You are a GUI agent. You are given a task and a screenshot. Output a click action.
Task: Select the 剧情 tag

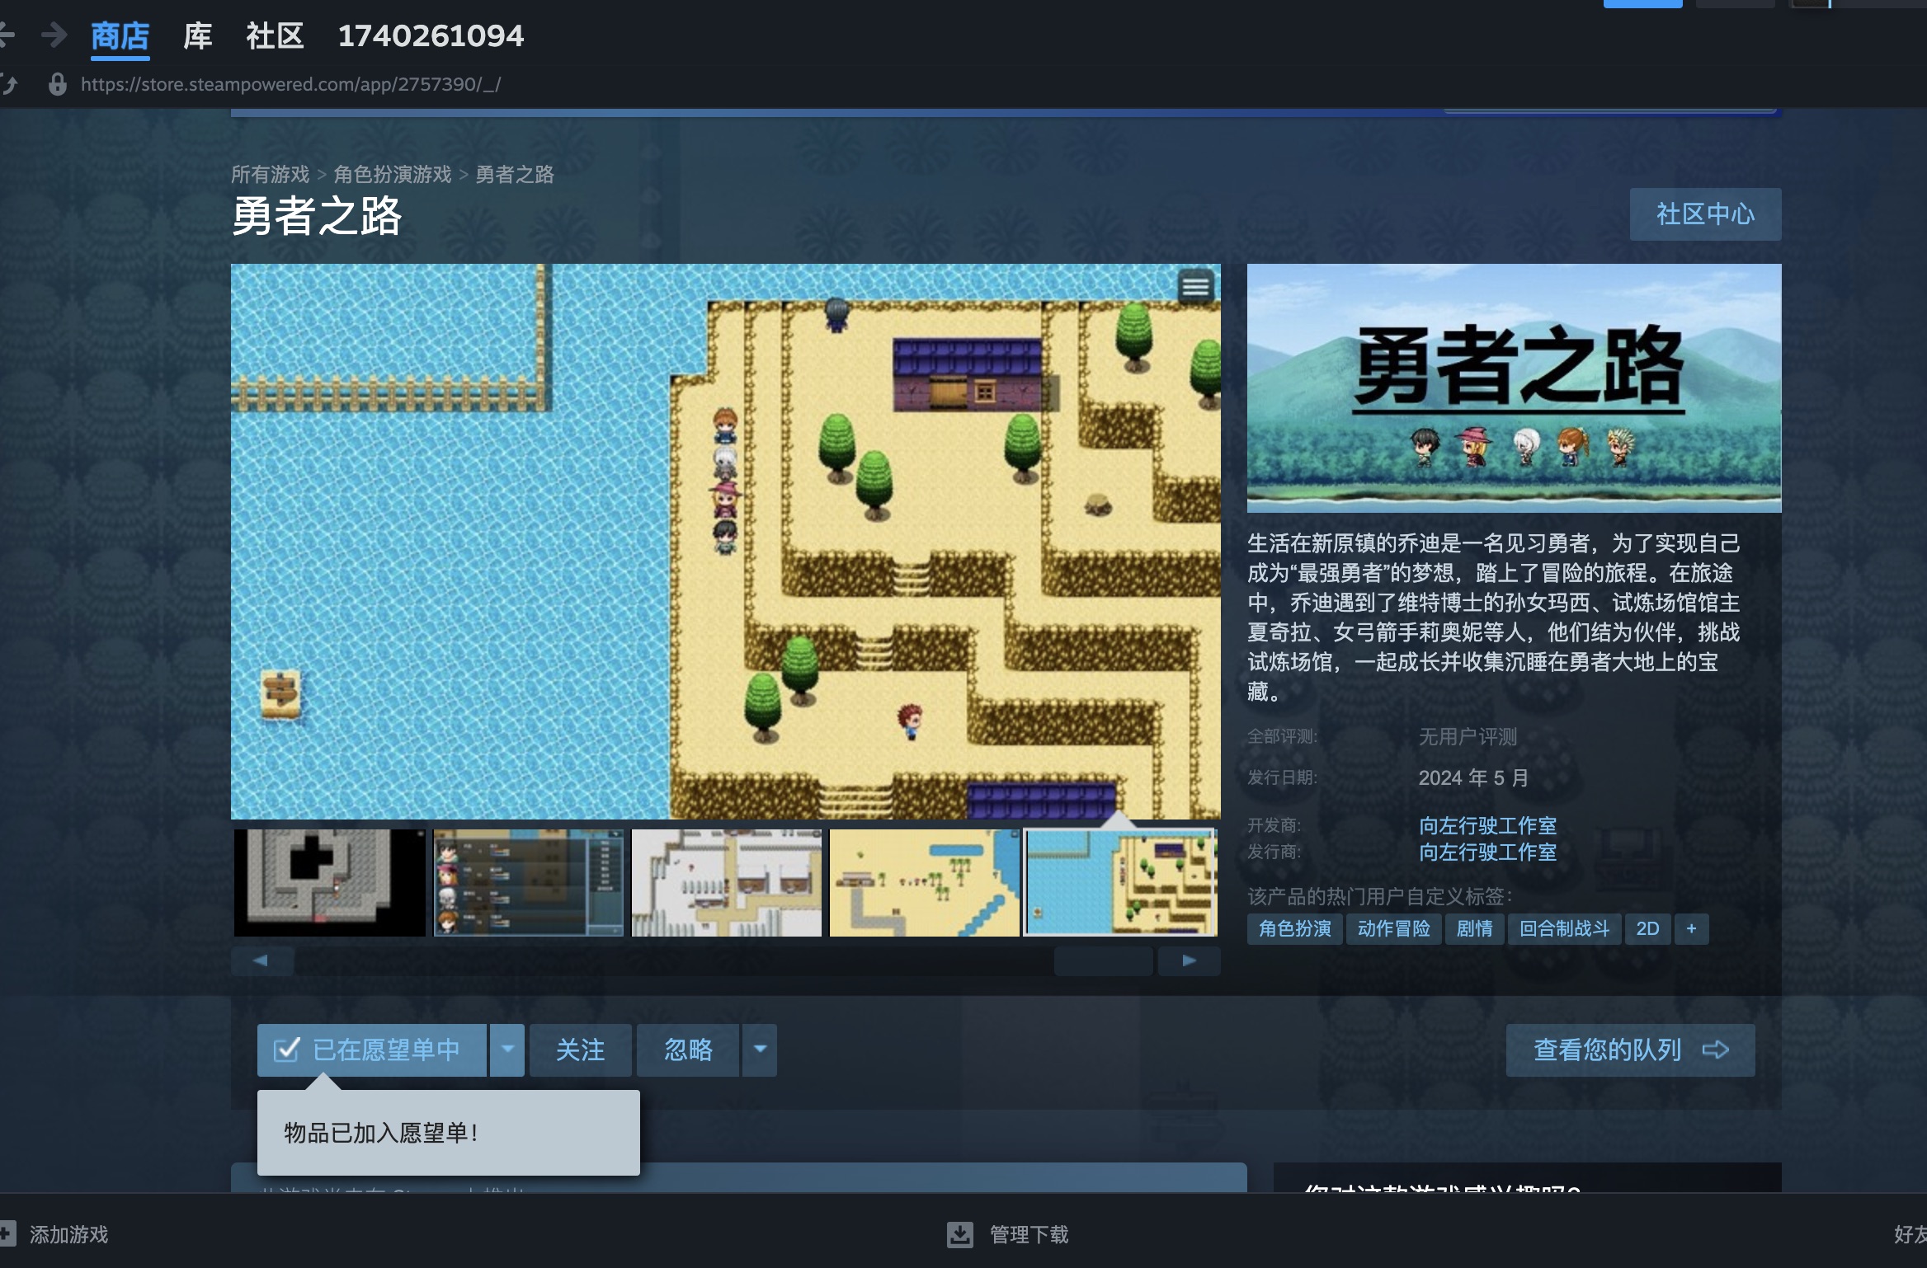tap(1474, 929)
